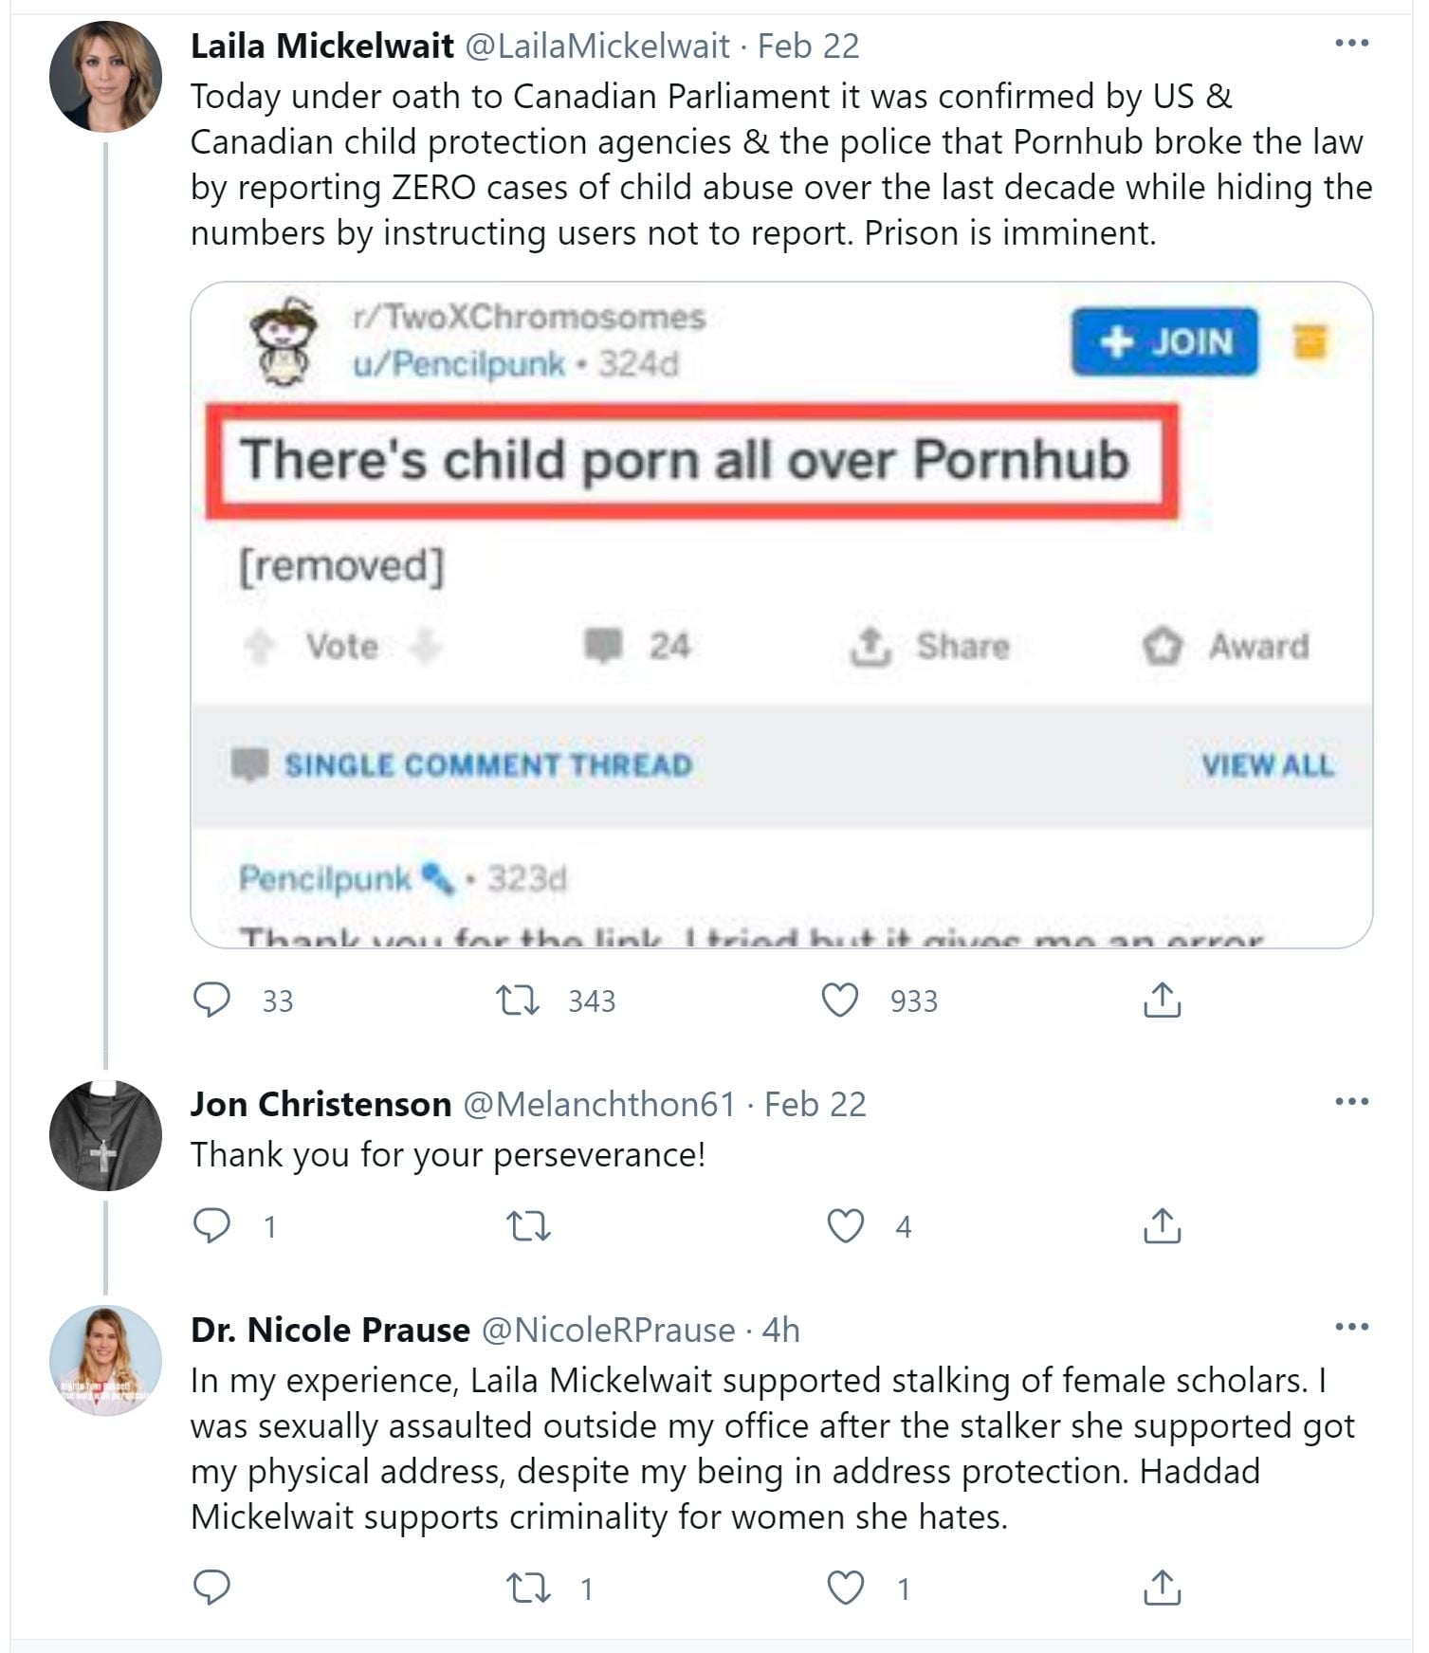This screenshot has height=1653, width=1429.
Task: Open more options on Laila Mickelwait's tweet
Action: point(1351,43)
